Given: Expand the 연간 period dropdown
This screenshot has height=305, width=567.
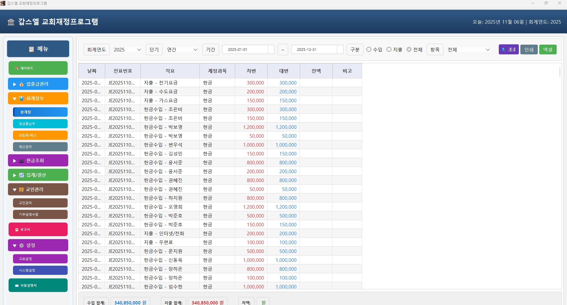Looking at the screenshot, I should [x=181, y=49].
